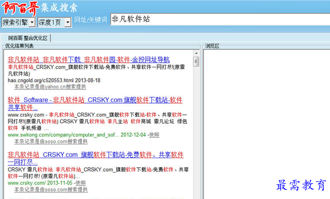Viewport: 330px width, 199px height.
Task: Click the 阿百哥 logo
Action: 20,8
